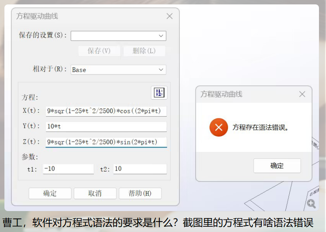Close the main 方程驱动曲线 settings dialog
Screen dimensions: 326x232
point(170,16)
